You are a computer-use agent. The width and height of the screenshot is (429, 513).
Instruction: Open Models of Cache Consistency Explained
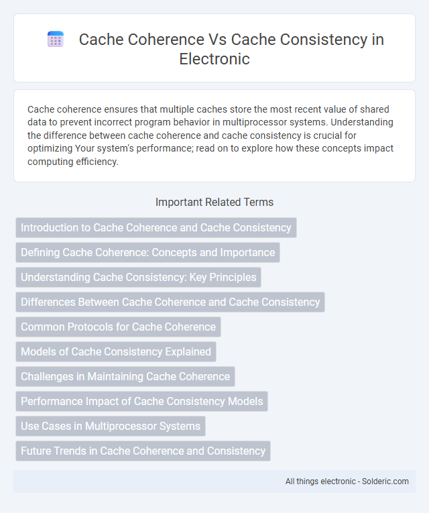point(116,351)
